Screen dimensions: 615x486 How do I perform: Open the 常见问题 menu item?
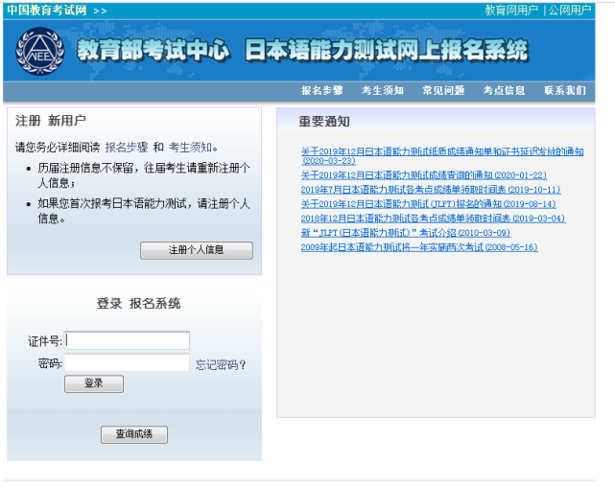443,90
